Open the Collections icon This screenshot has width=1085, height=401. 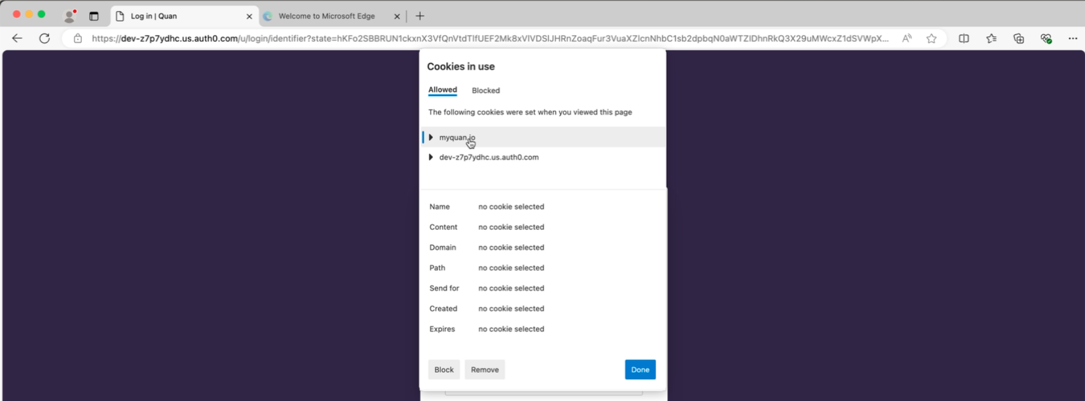coord(1019,38)
